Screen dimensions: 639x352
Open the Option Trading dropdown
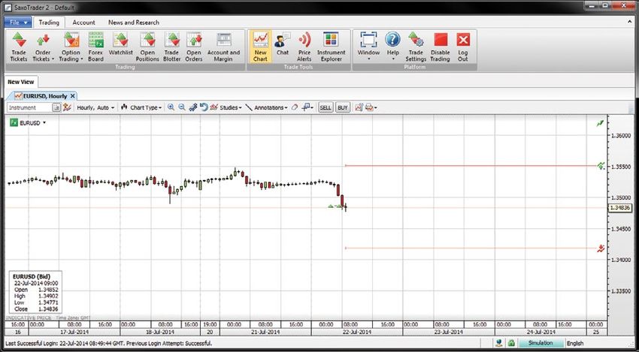coord(71,47)
